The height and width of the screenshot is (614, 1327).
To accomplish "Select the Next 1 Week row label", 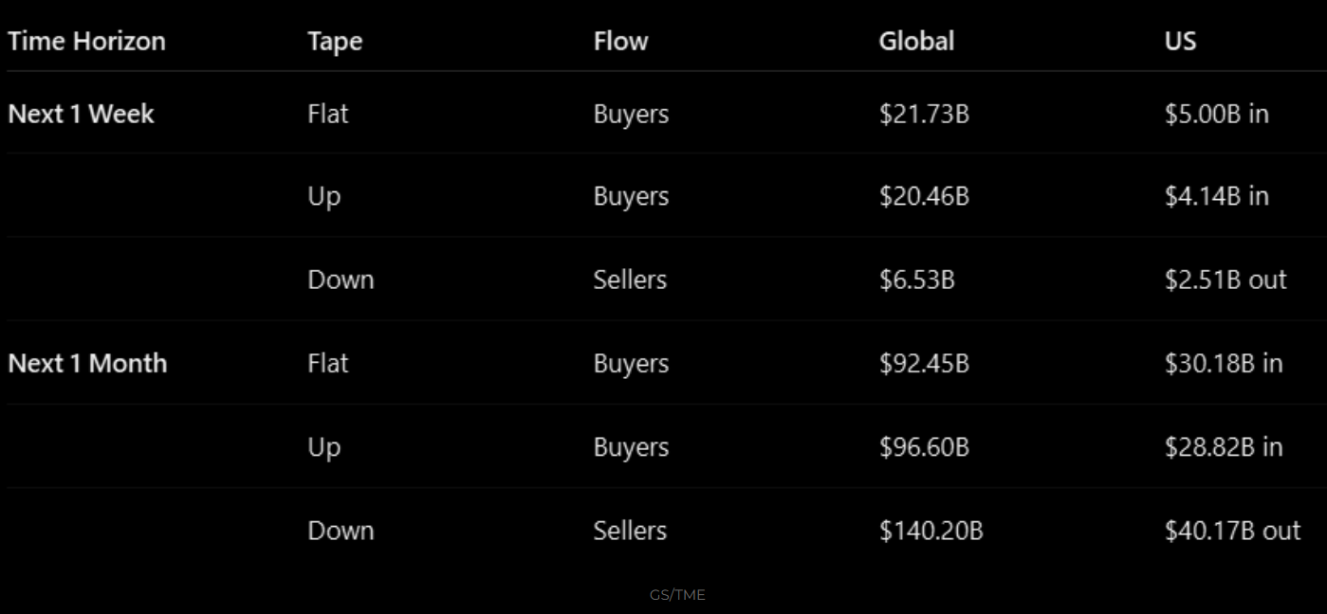I will point(81,114).
